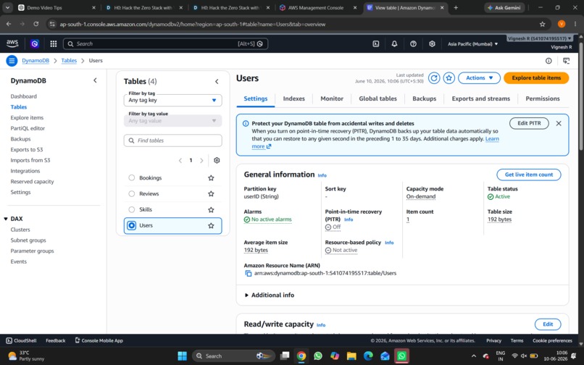Viewport: 584px width, 365px height.
Task: Open Ask Gemini in browser
Action: pyautogui.click(x=504, y=8)
